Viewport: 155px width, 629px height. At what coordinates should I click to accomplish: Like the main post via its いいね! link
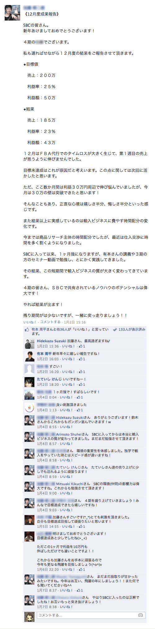tap(30, 322)
